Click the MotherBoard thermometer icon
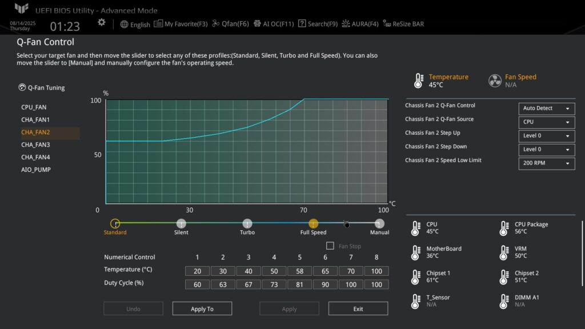The height and width of the screenshot is (329, 585). [x=416, y=252]
